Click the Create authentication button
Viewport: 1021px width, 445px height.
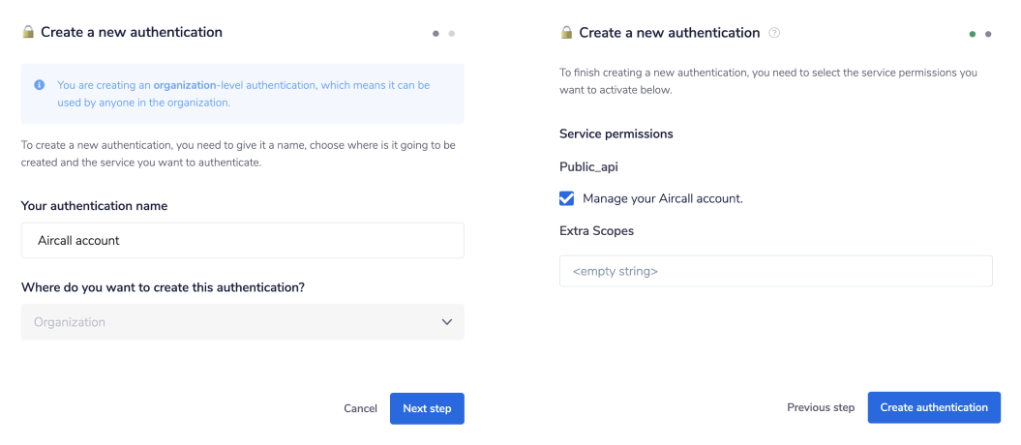click(934, 407)
